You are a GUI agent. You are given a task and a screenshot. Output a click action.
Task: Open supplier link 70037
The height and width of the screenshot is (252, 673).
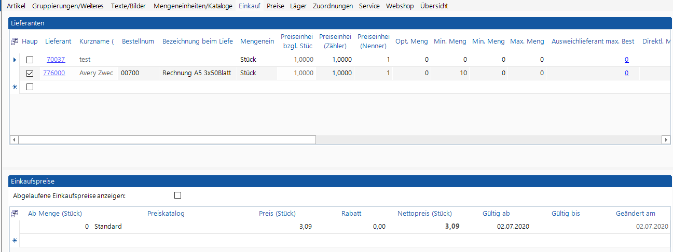[x=56, y=60]
